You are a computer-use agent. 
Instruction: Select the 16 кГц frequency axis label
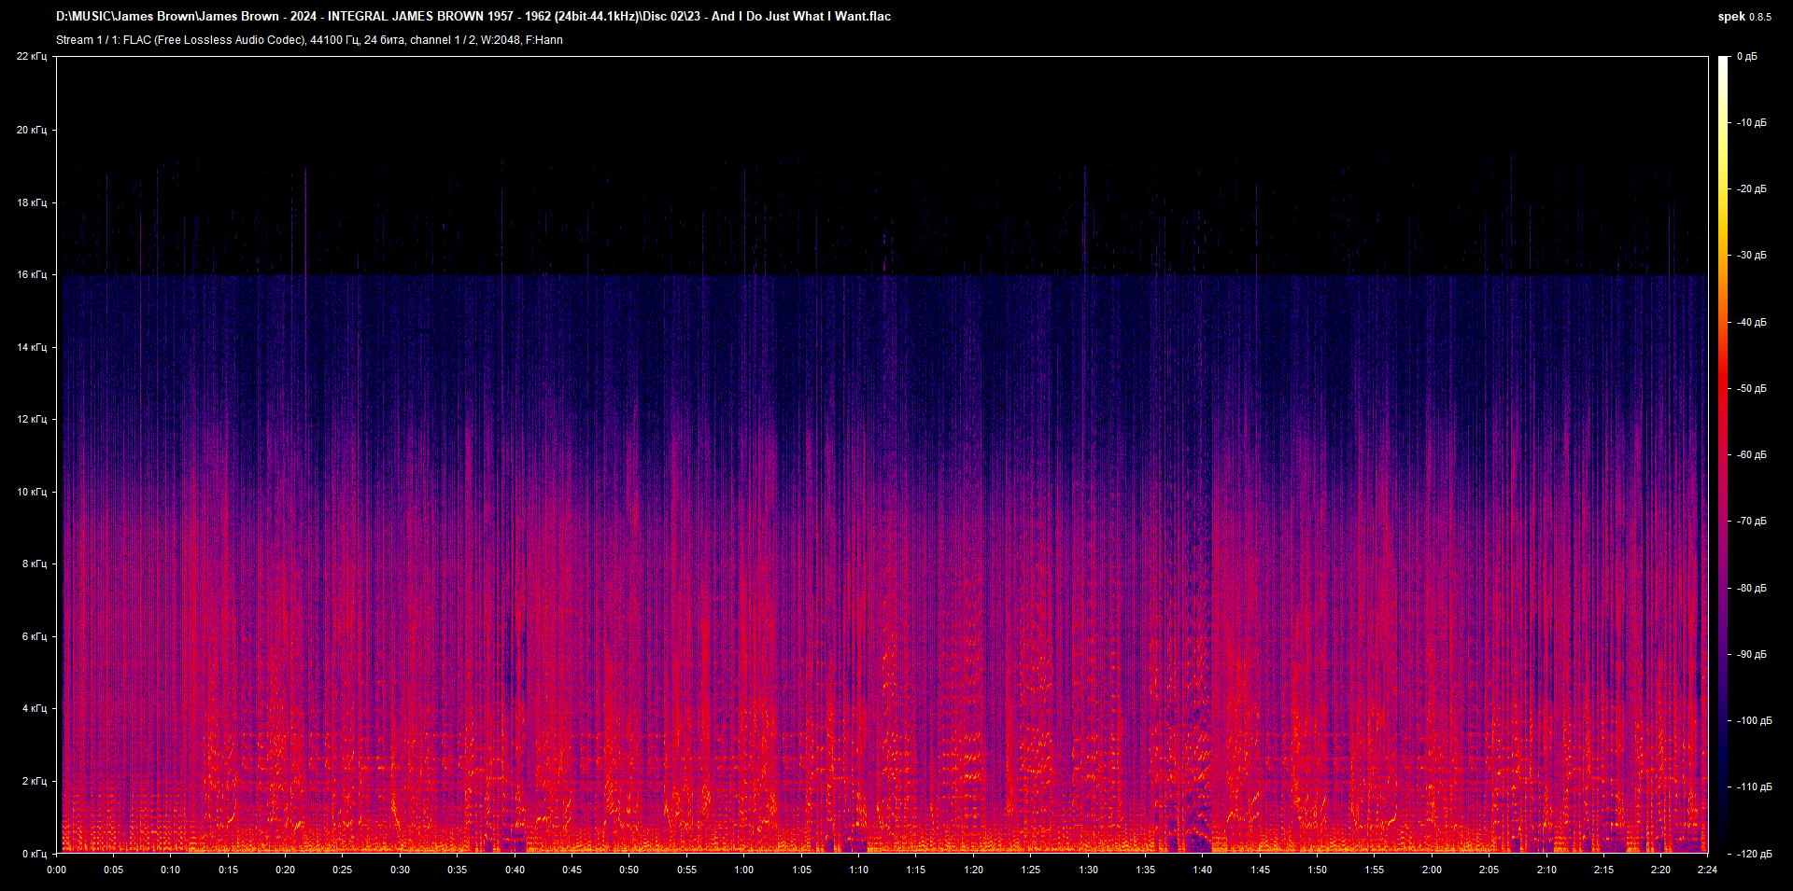point(32,274)
